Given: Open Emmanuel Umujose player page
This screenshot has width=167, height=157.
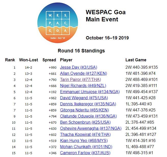Looking at the screenshot, I should (90, 92).
